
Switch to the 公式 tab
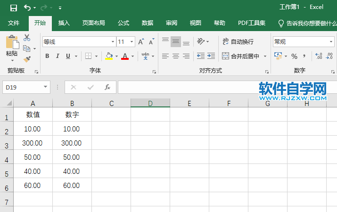click(x=123, y=23)
